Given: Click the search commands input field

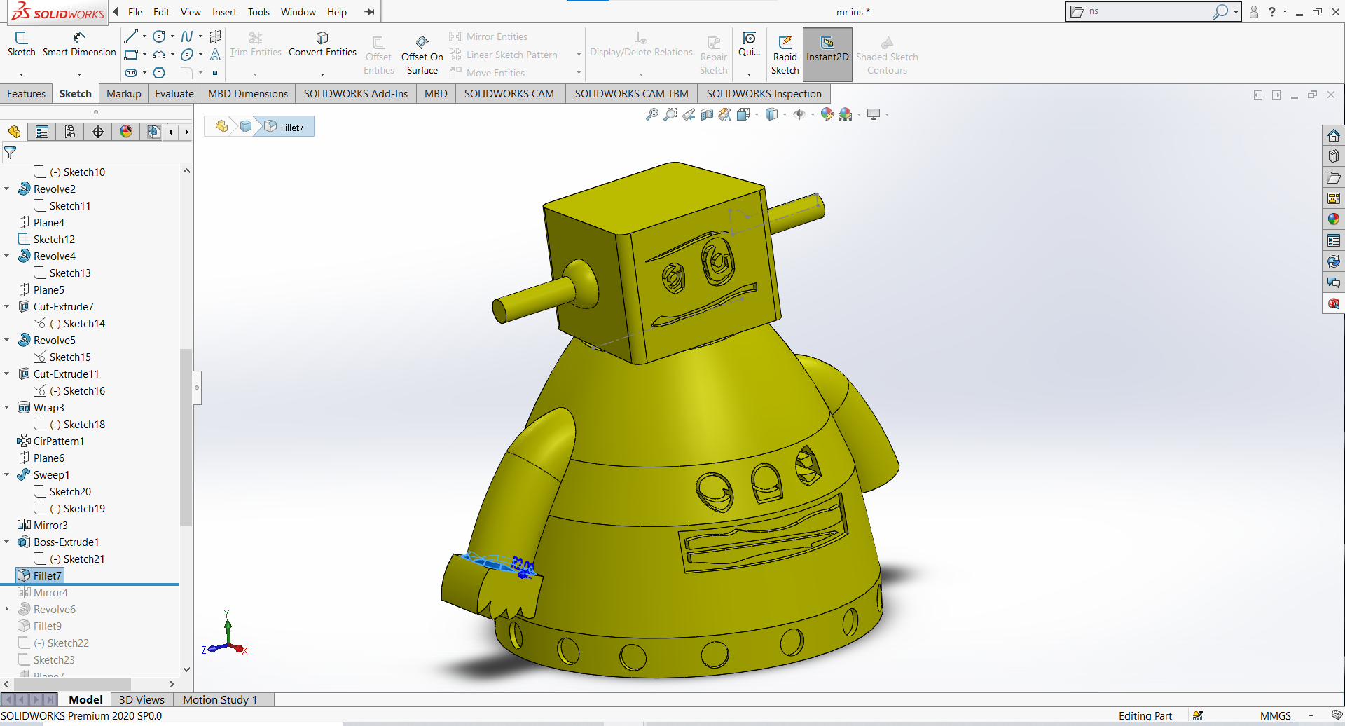Looking at the screenshot, I should pos(1149,11).
